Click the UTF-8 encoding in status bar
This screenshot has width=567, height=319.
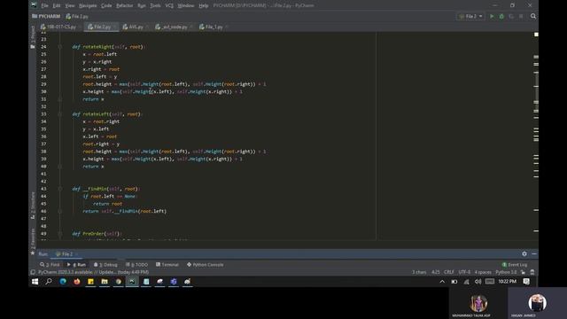464,272
